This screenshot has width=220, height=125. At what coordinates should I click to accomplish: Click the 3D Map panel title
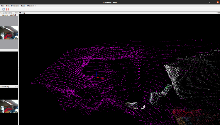click(22, 13)
